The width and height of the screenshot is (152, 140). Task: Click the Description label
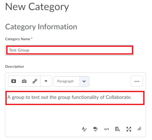click(x=14, y=67)
